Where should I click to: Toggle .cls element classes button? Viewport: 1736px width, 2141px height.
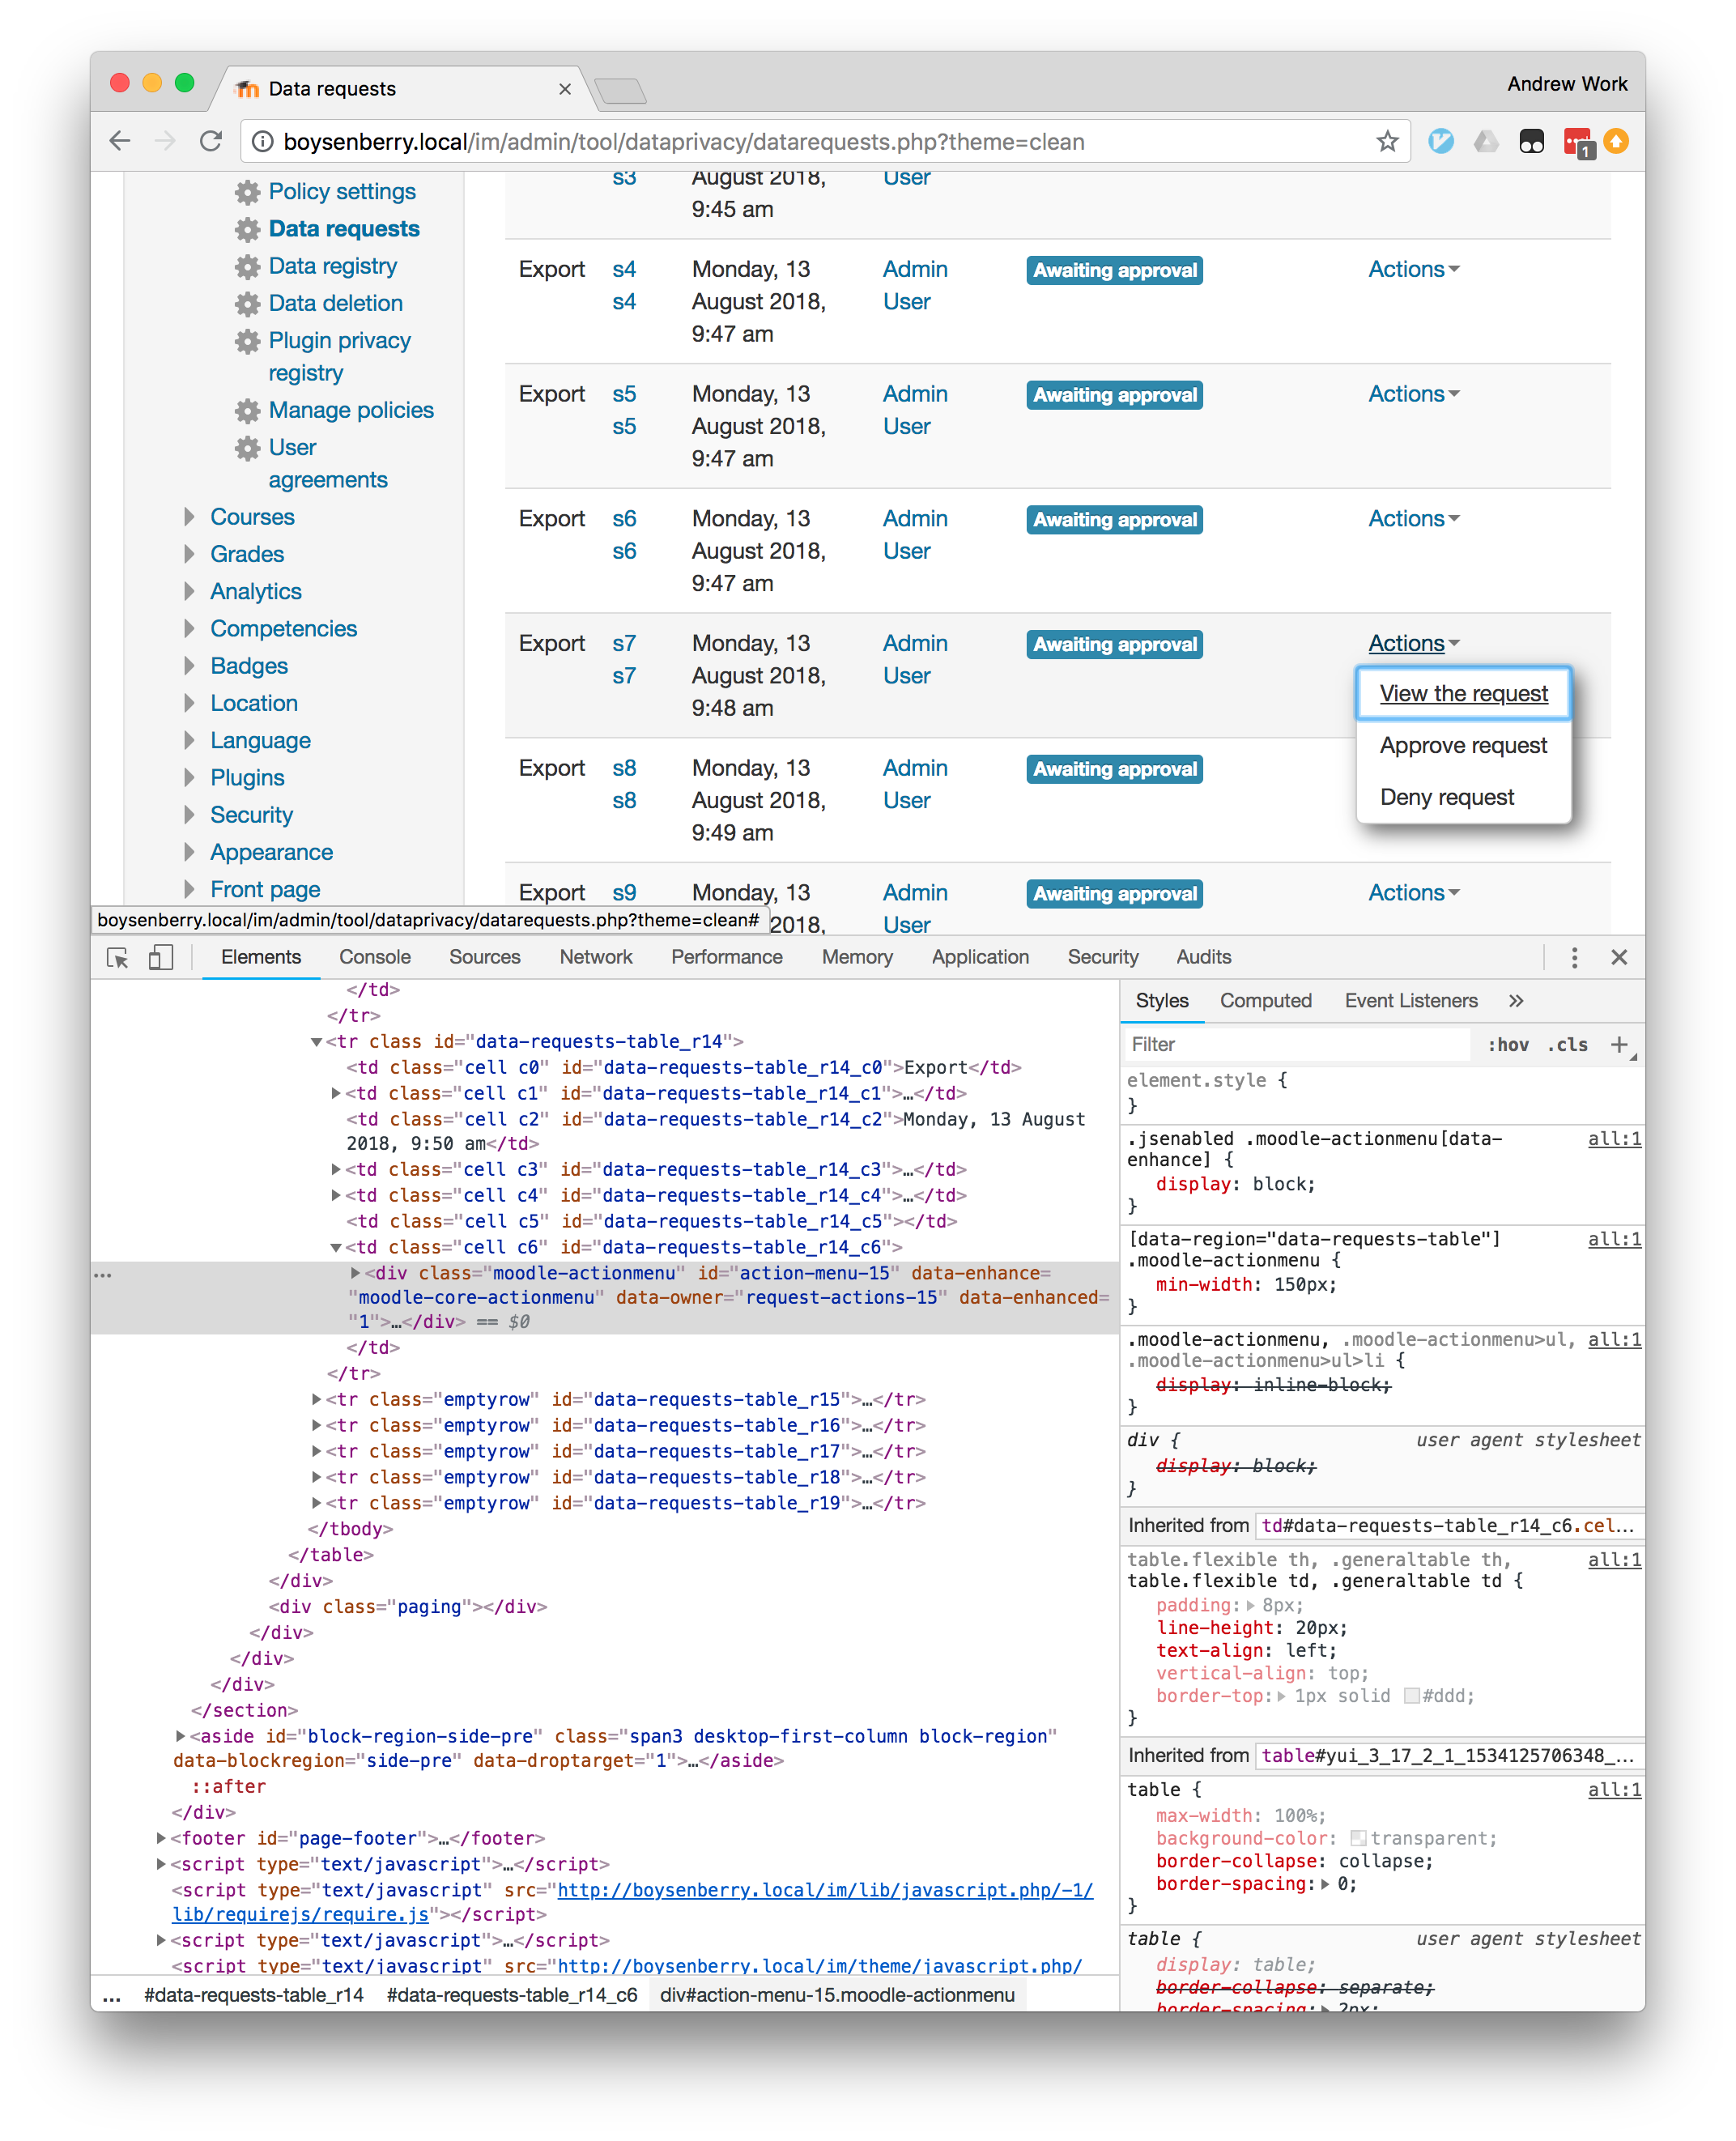(1568, 1044)
